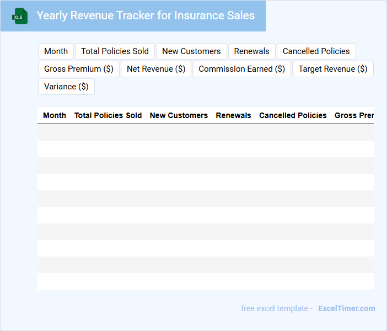Select the Commission Earned ($) tag
Viewport: 387px width, 331px height.
click(241, 69)
